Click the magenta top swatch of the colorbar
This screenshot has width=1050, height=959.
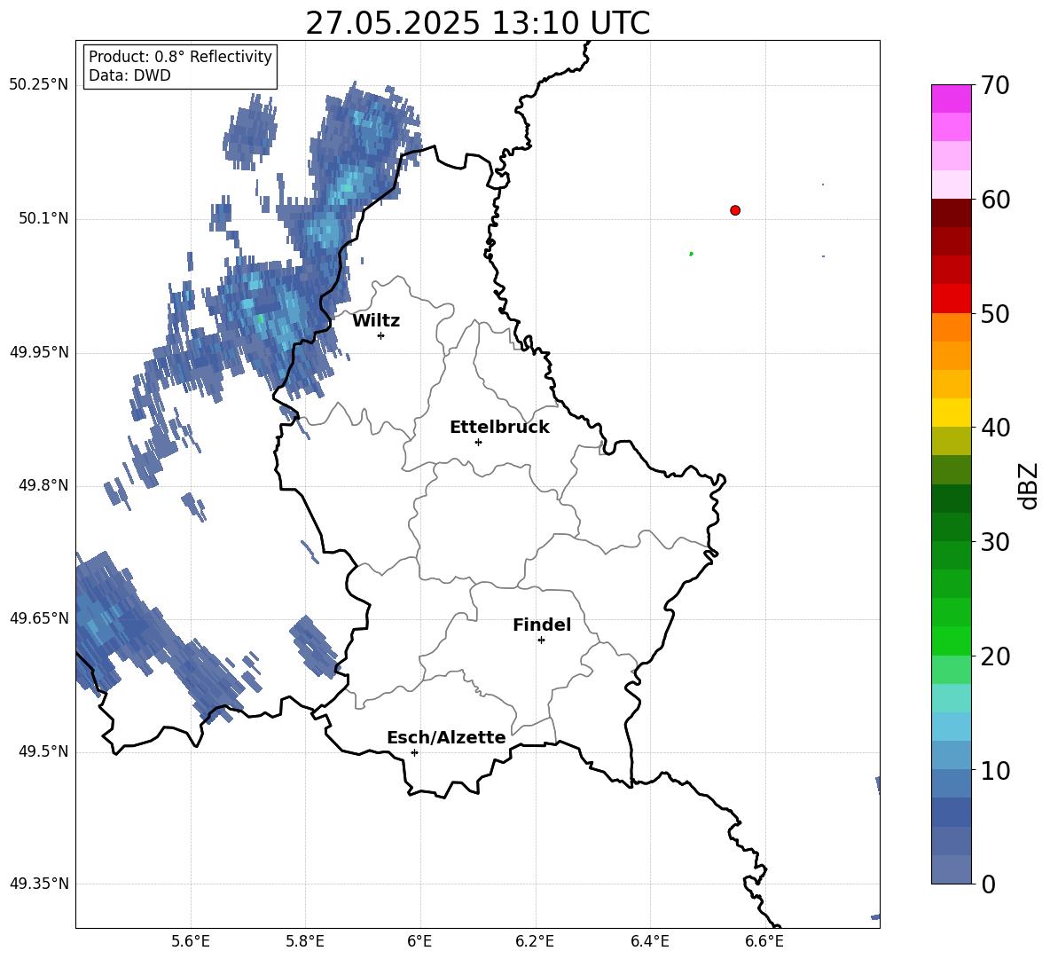click(952, 99)
